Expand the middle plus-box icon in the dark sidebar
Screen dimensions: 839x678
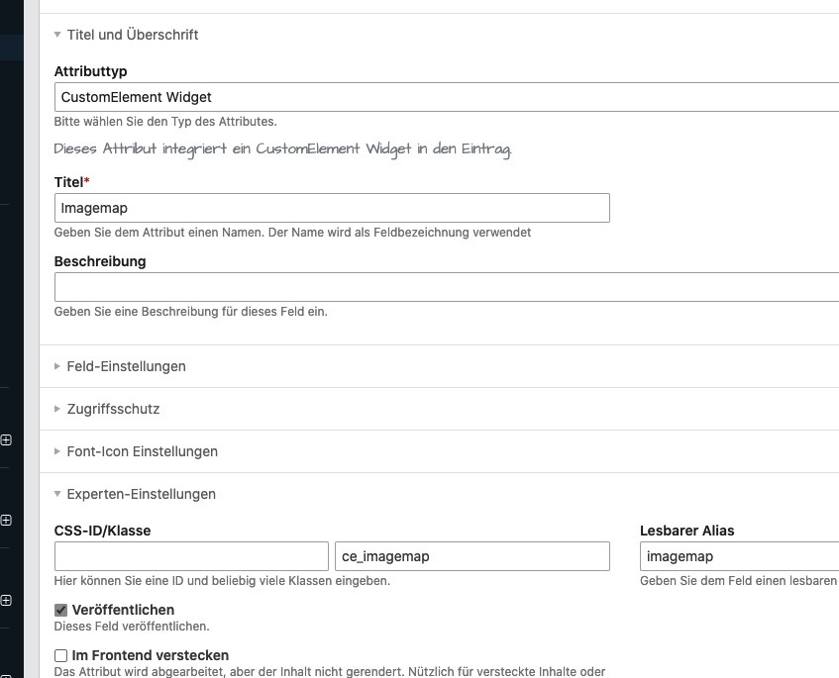tap(6, 521)
